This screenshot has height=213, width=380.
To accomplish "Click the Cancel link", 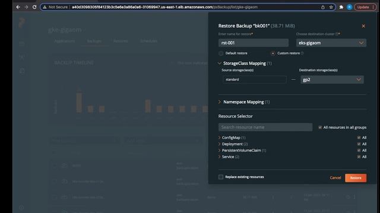I will pyautogui.click(x=335, y=177).
